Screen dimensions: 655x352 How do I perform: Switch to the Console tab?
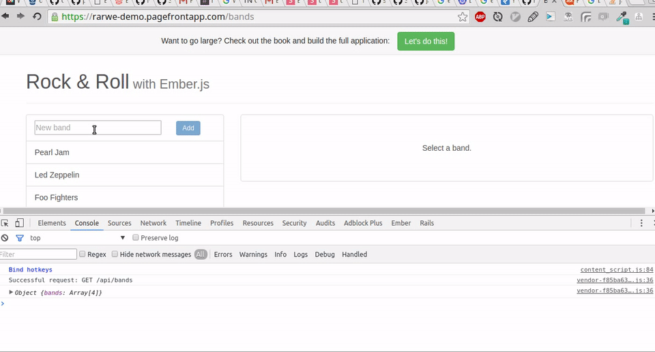pos(87,223)
